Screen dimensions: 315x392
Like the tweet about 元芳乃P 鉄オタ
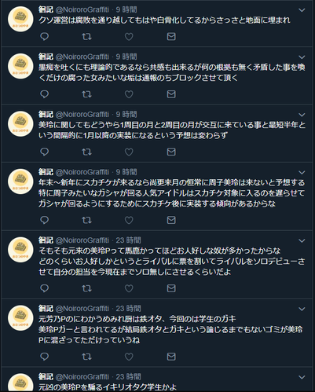[129, 357]
